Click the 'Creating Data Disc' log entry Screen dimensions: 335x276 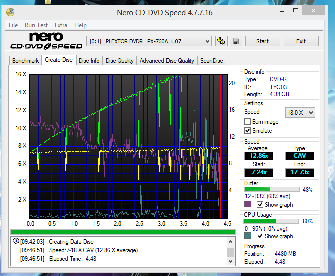pyautogui.click(x=71, y=242)
